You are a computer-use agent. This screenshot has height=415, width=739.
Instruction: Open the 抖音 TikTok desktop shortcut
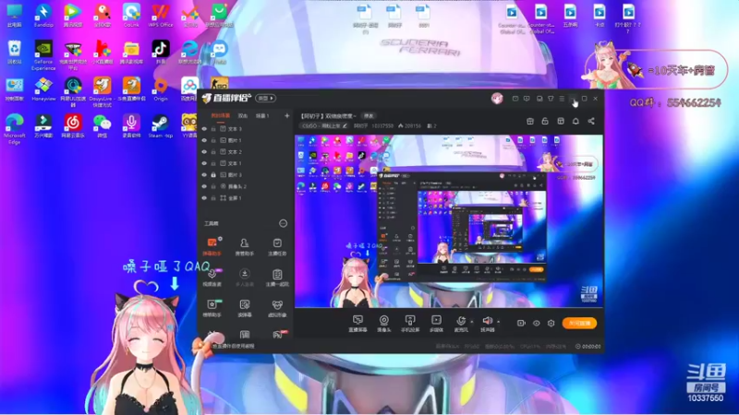pos(160,52)
